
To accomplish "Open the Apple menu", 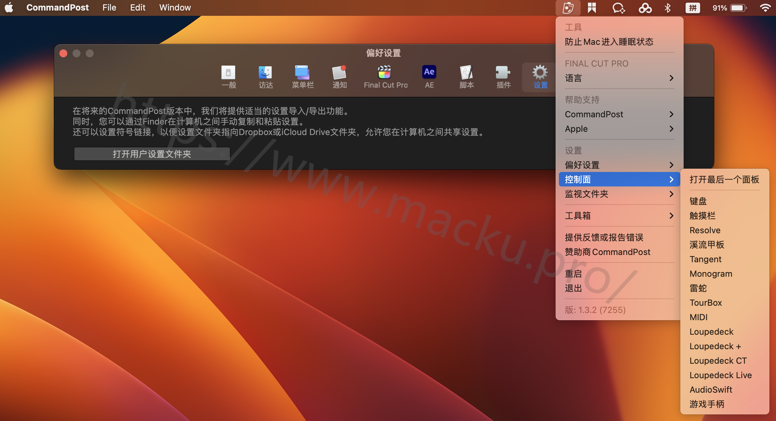I will 9,8.
